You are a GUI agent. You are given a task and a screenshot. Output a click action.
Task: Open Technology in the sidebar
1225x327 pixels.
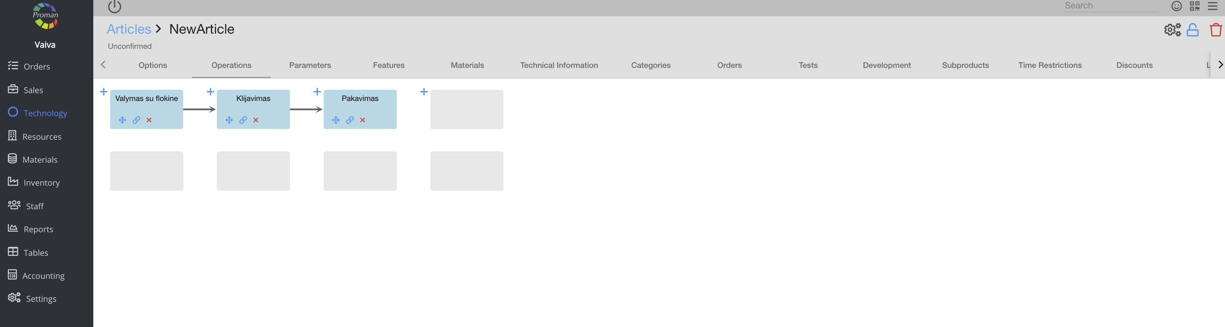pyautogui.click(x=45, y=113)
